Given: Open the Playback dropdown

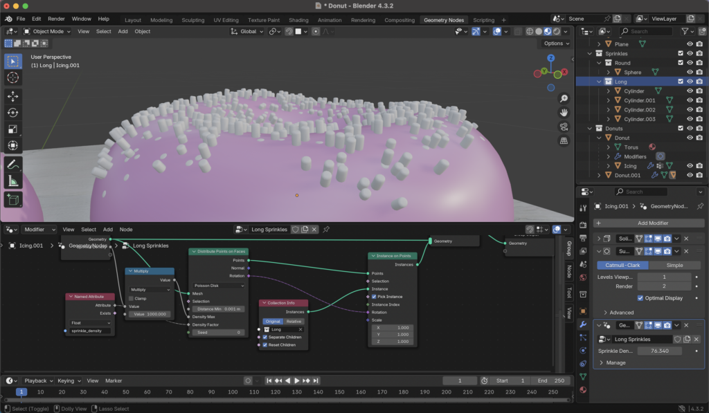Looking at the screenshot, I should click(39, 380).
